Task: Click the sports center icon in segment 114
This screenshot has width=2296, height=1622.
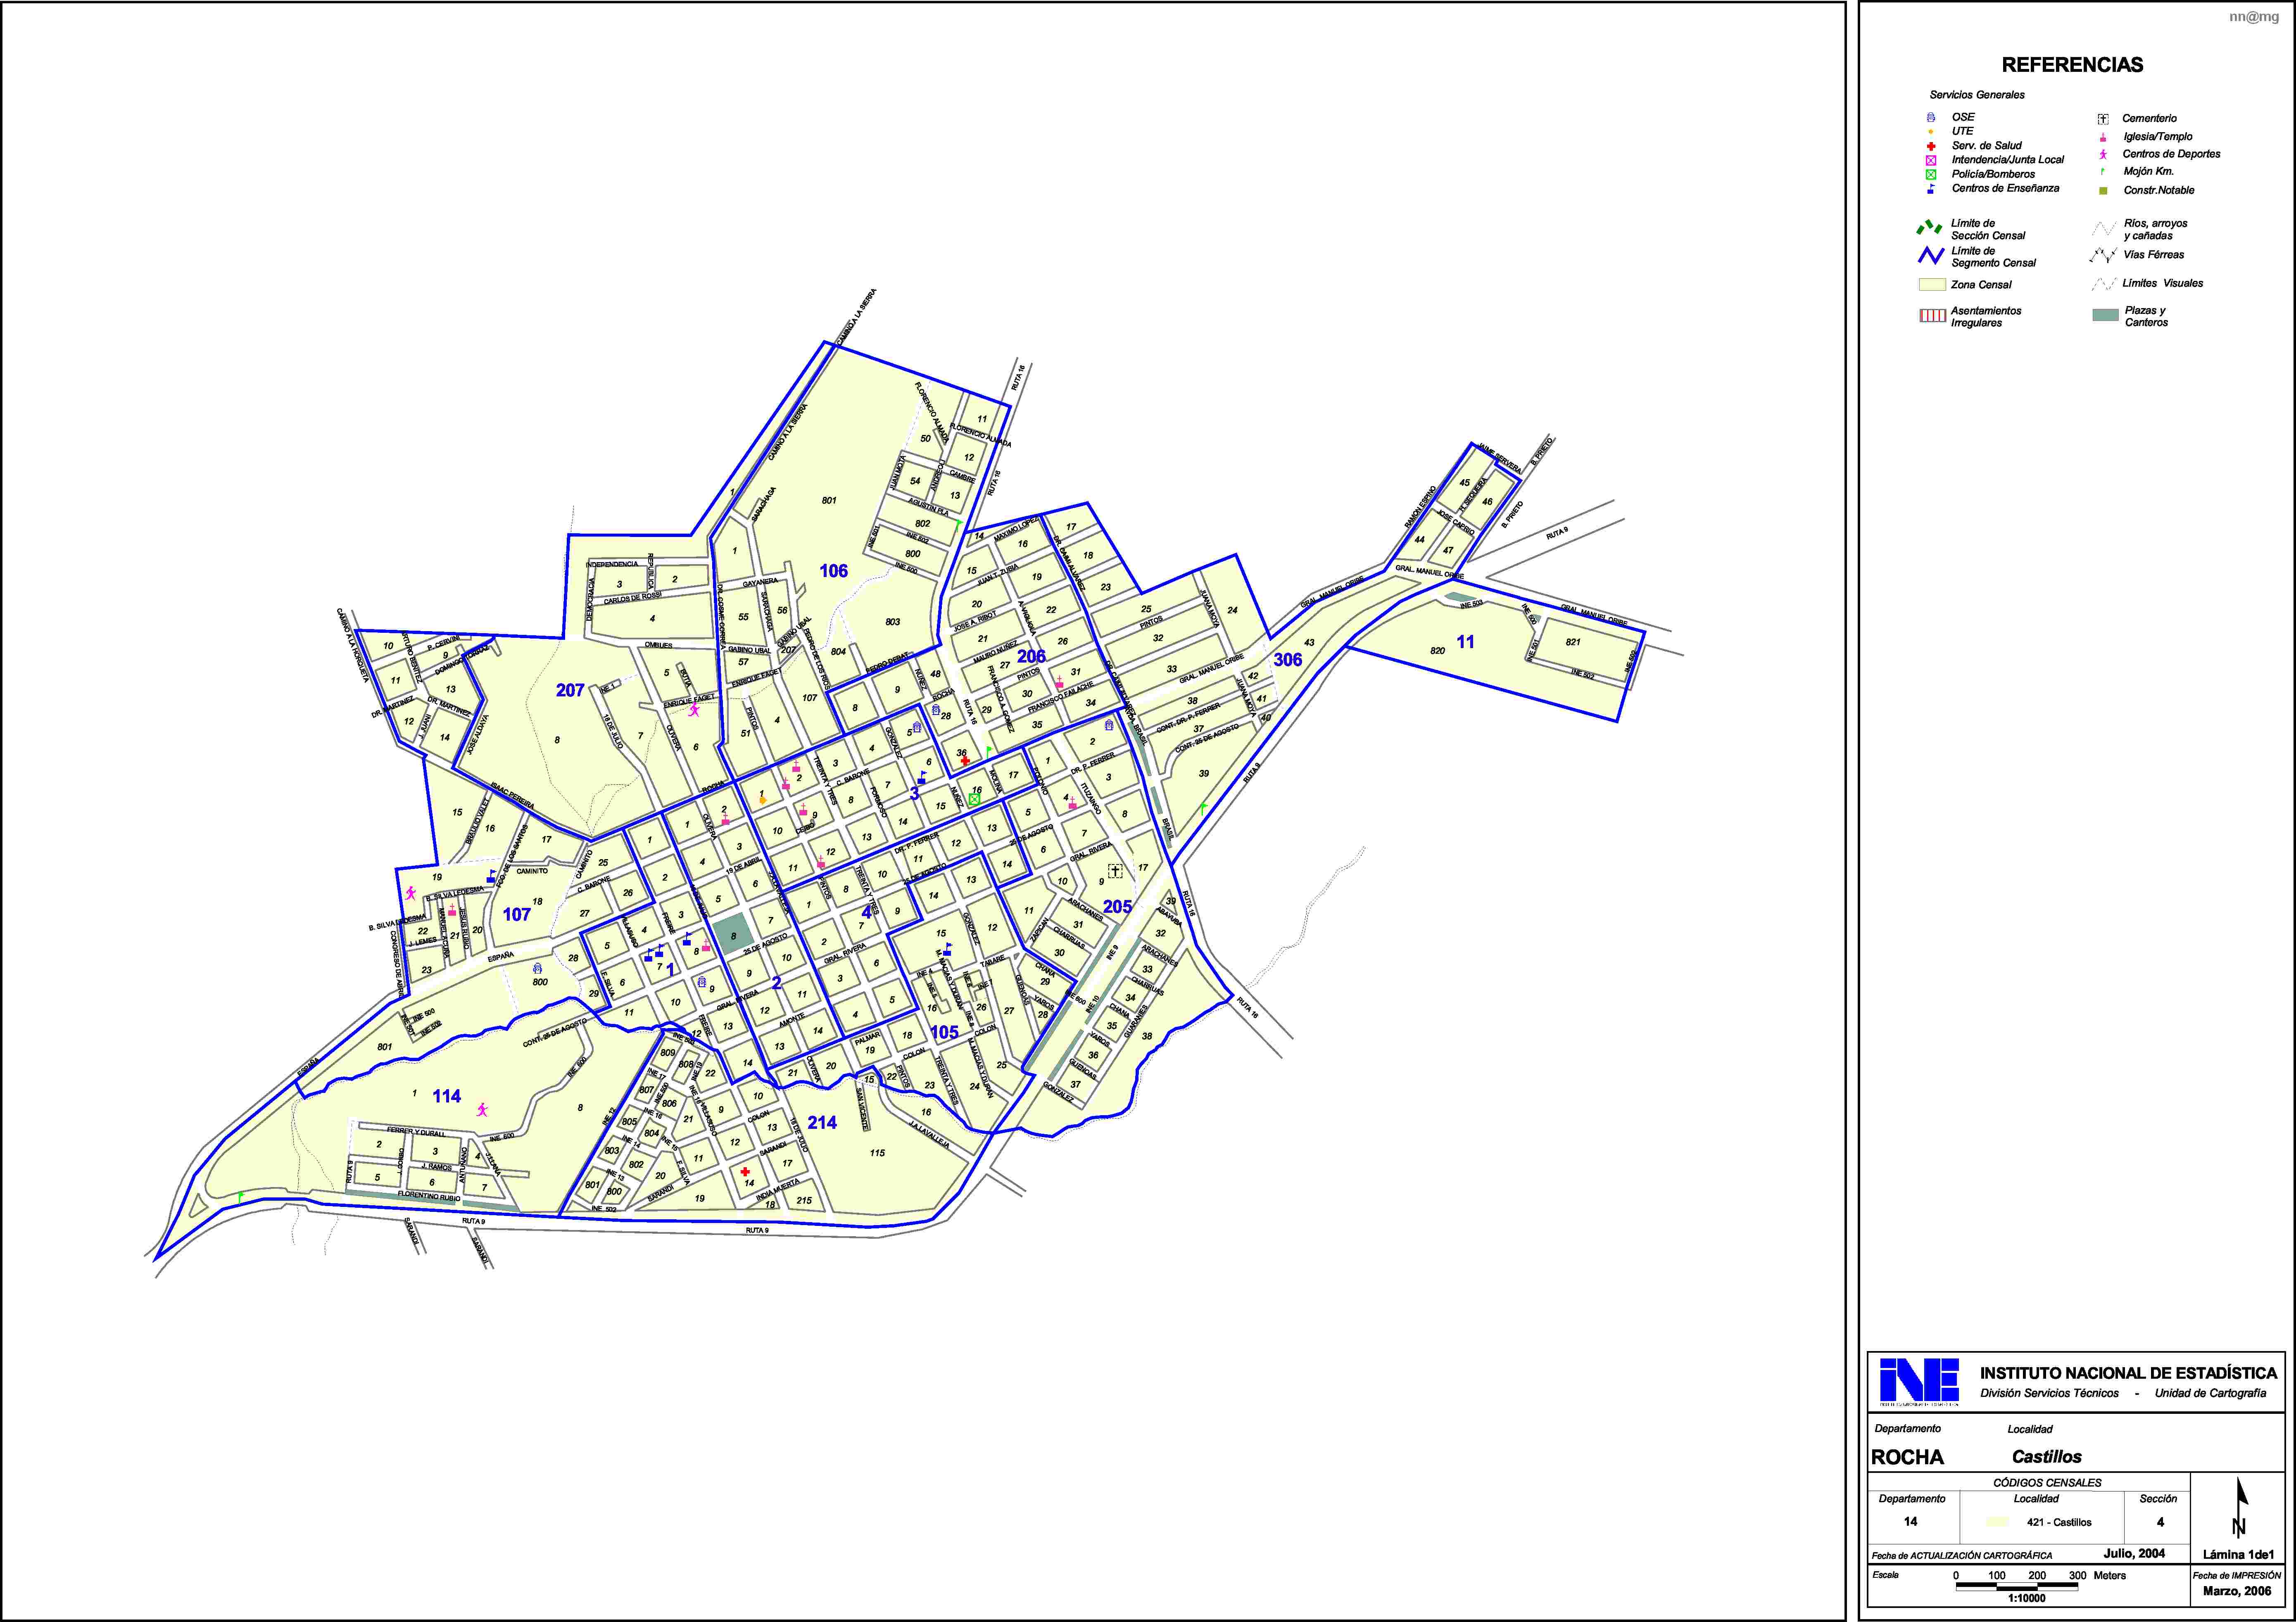Action: (x=482, y=1109)
